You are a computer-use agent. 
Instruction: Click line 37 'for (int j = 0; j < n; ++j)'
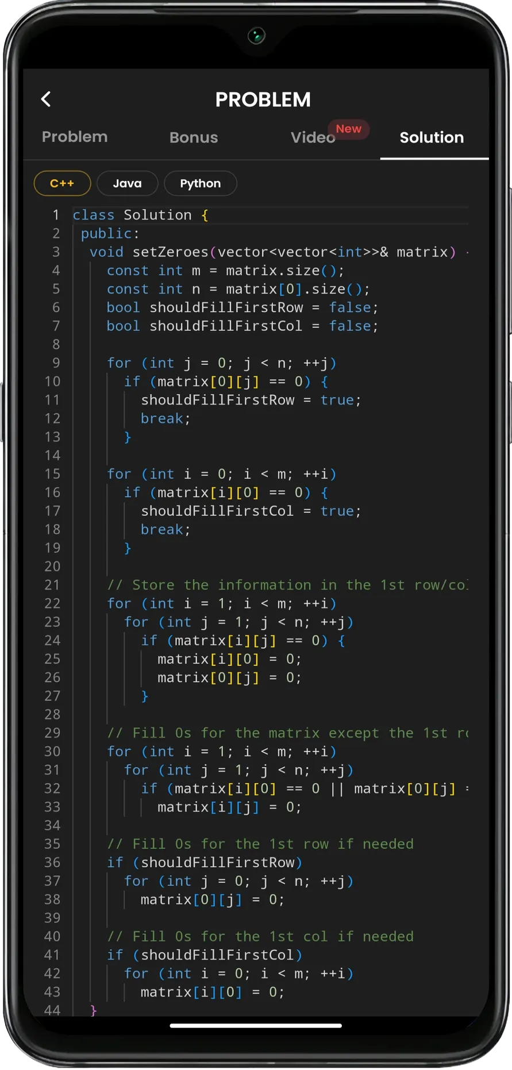pyautogui.click(x=238, y=881)
